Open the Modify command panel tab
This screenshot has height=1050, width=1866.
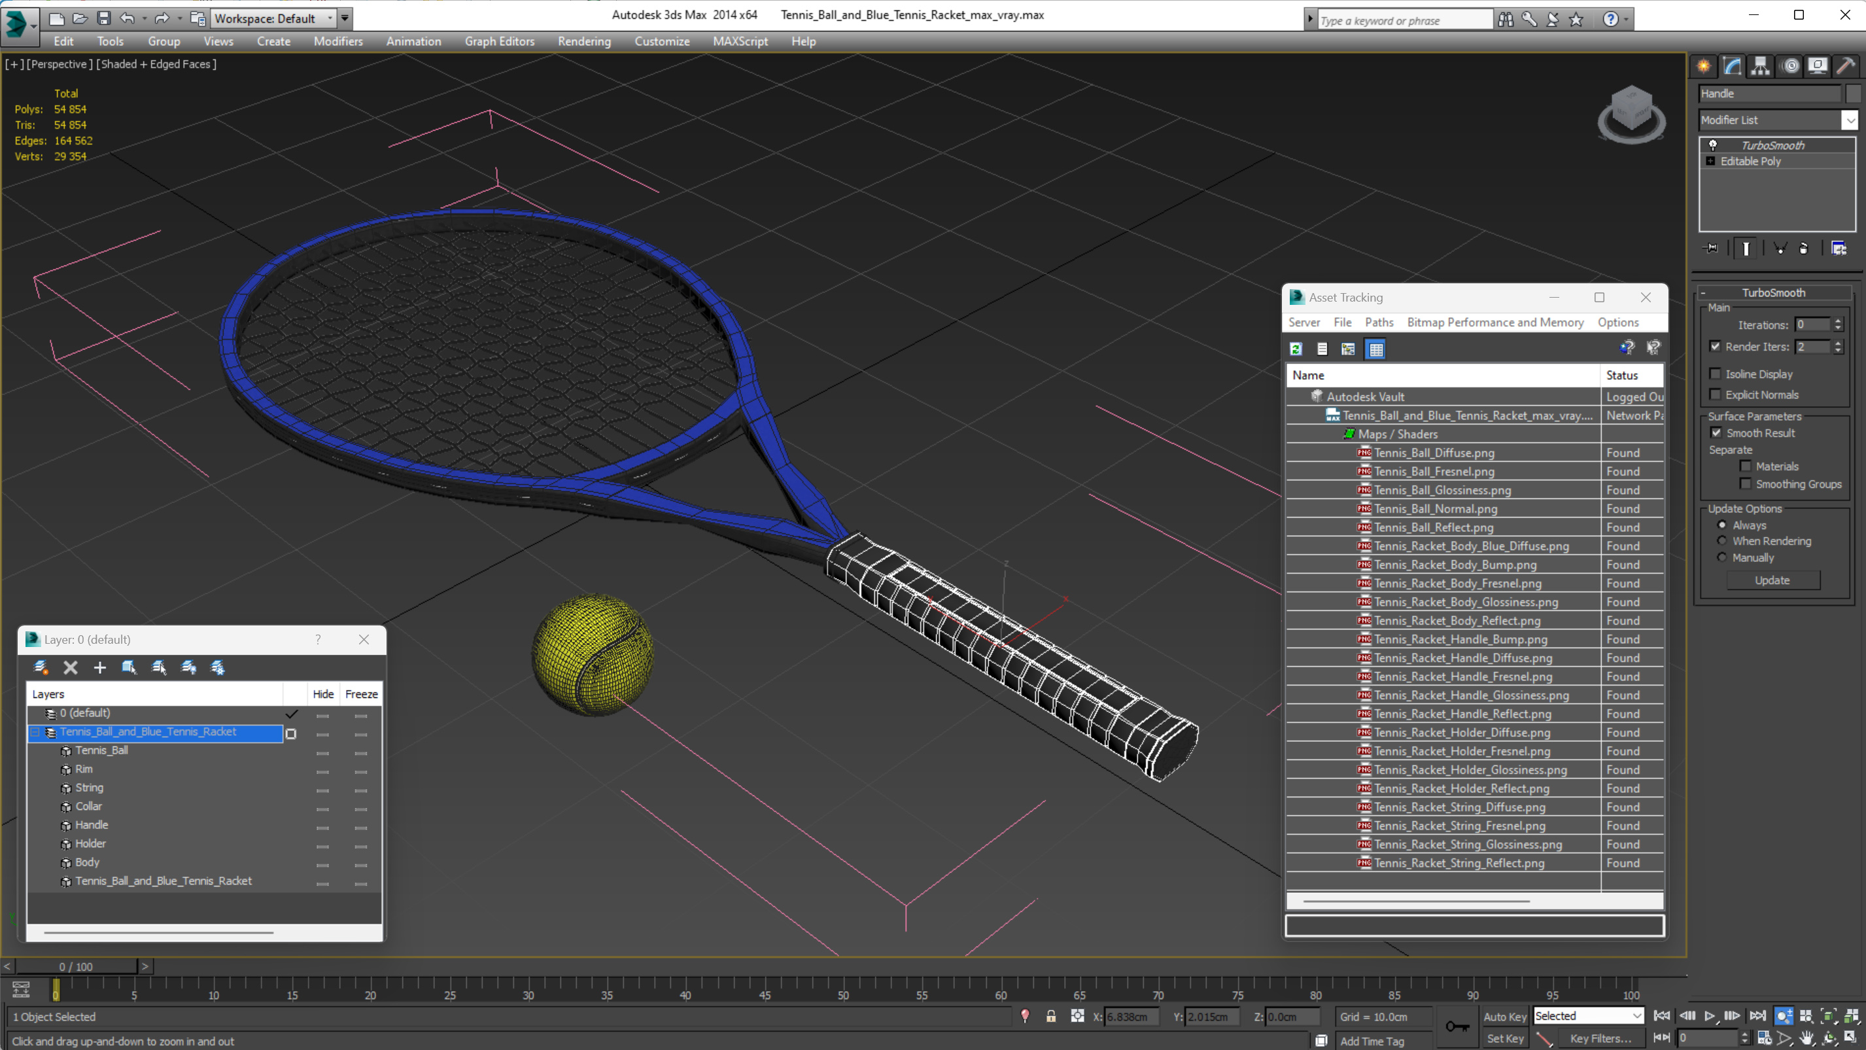pos(1732,66)
